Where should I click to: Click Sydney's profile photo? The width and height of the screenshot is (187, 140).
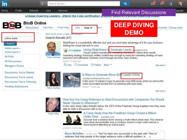[53, 79]
